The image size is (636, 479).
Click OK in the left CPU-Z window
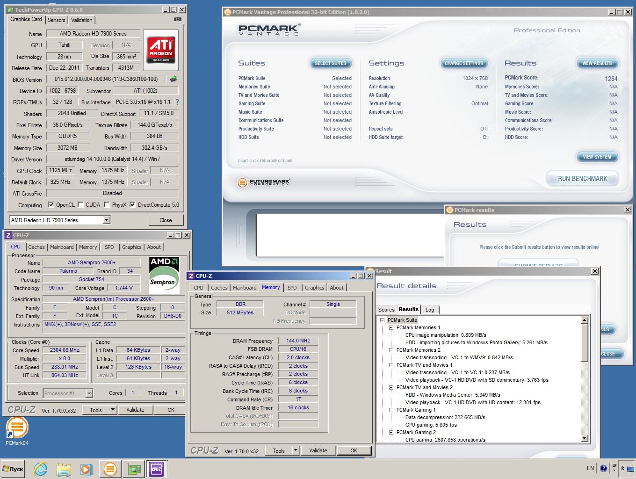coord(171,410)
